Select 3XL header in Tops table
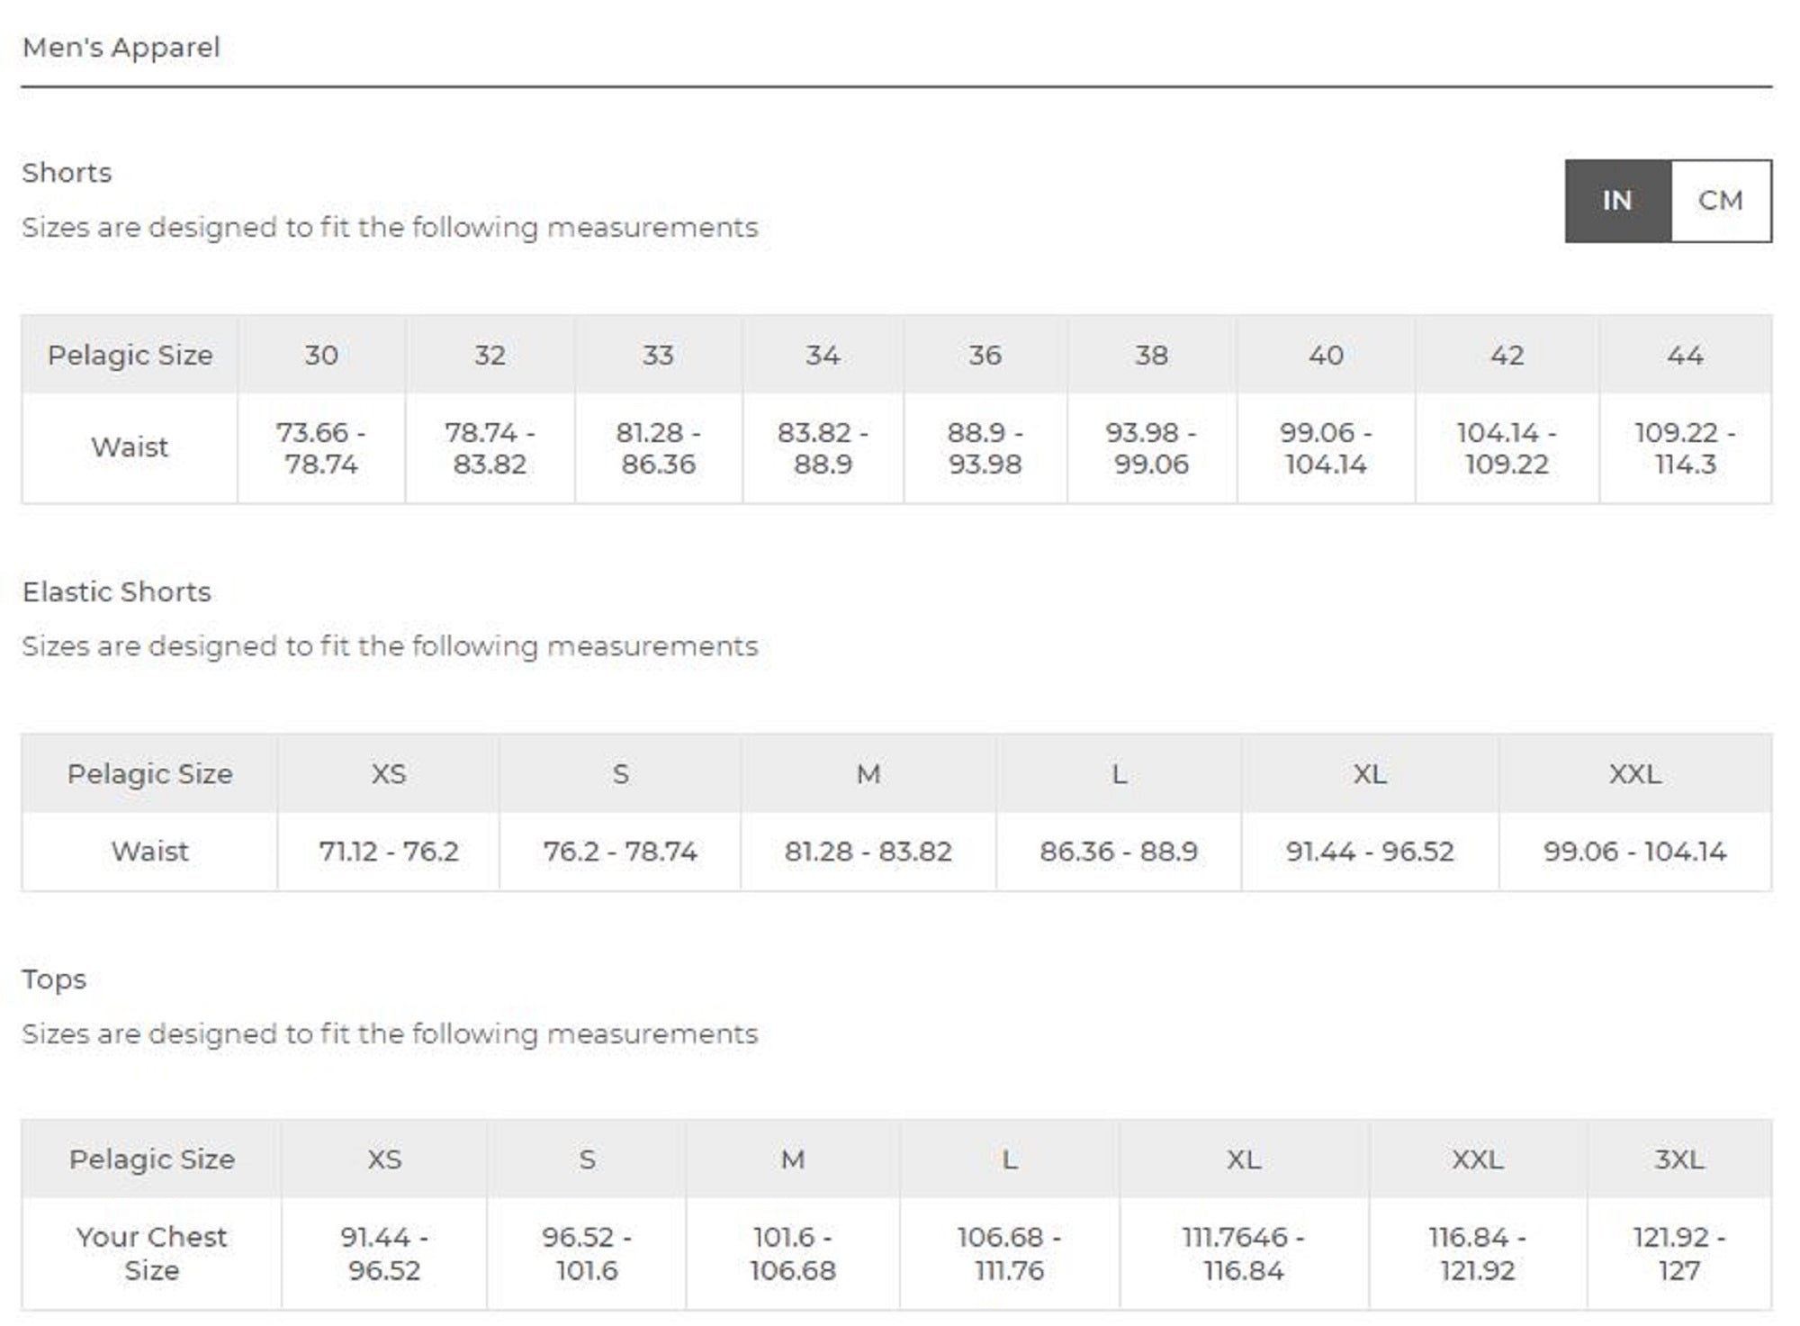Screen dimensions: 1800x1326 pyautogui.click(x=1678, y=1159)
